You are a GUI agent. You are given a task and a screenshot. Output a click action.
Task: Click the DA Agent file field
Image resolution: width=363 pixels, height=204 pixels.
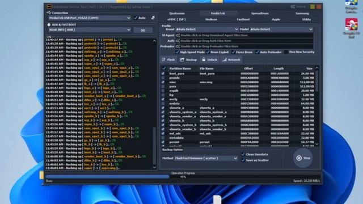[x=244, y=35]
